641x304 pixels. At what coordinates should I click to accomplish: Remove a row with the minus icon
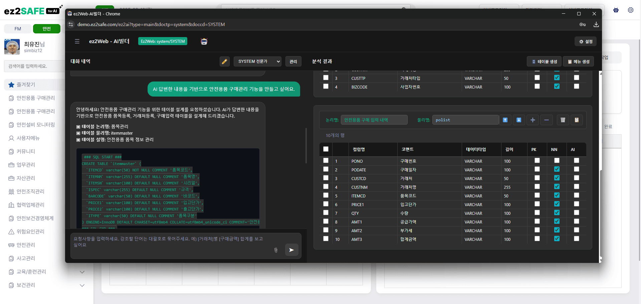[x=546, y=120]
